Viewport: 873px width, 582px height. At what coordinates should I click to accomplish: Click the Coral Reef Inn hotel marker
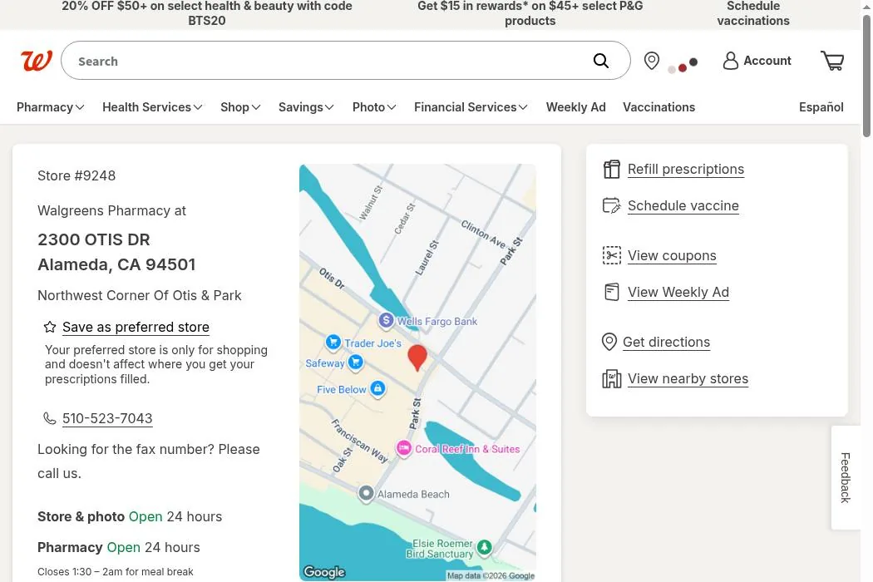[403, 448]
